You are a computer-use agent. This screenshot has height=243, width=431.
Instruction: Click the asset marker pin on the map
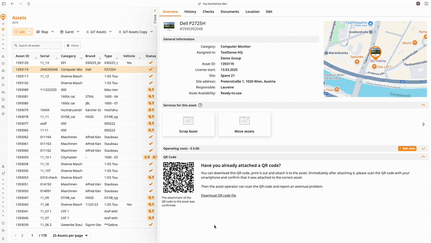coord(375,52)
